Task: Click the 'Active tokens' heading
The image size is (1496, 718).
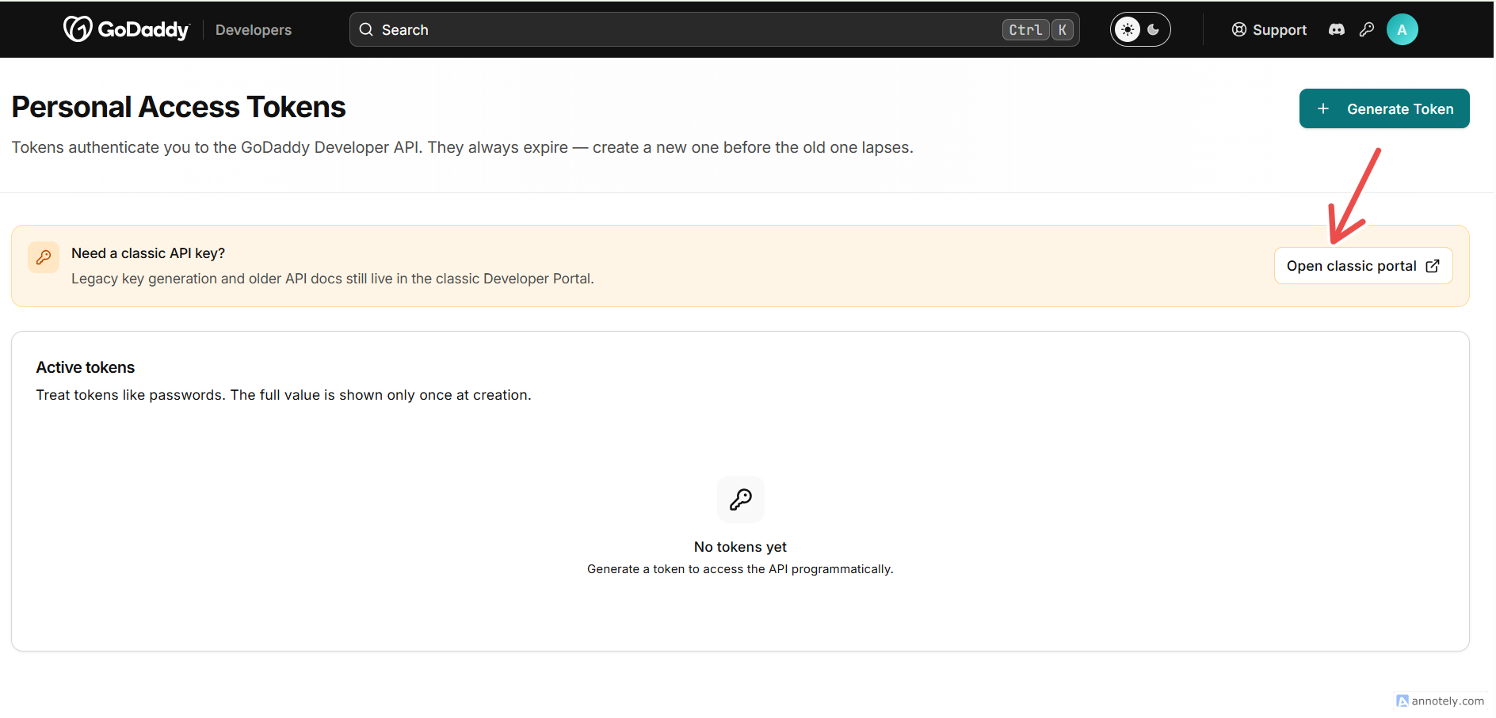Action: pyautogui.click(x=86, y=367)
